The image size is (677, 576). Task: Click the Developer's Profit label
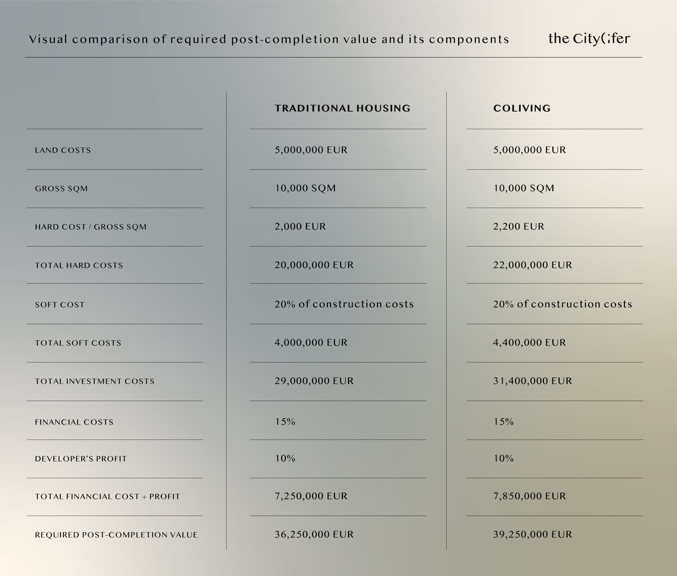81,459
